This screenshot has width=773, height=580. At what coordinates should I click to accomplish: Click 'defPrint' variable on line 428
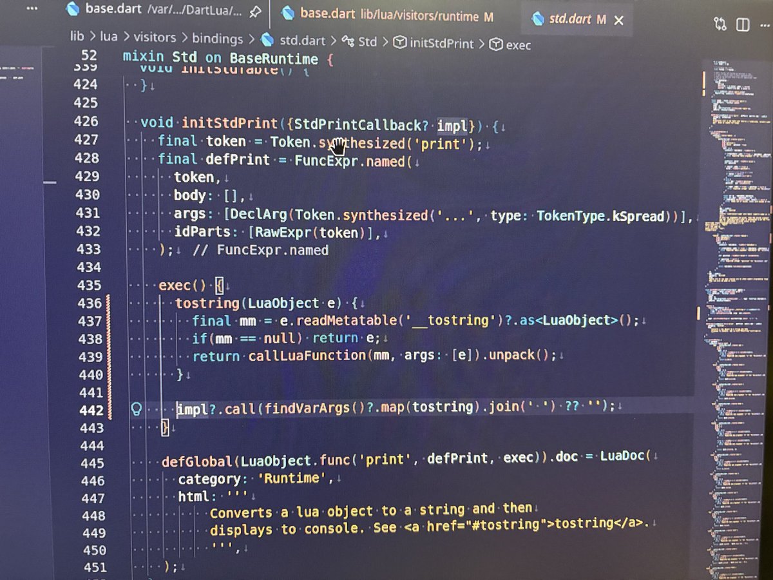click(239, 159)
